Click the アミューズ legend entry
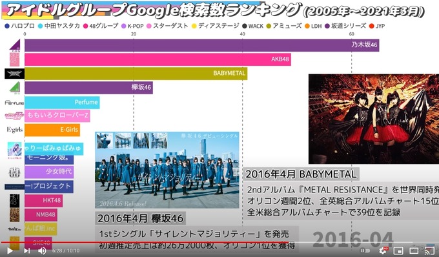439x257 pixels. click(284, 26)
